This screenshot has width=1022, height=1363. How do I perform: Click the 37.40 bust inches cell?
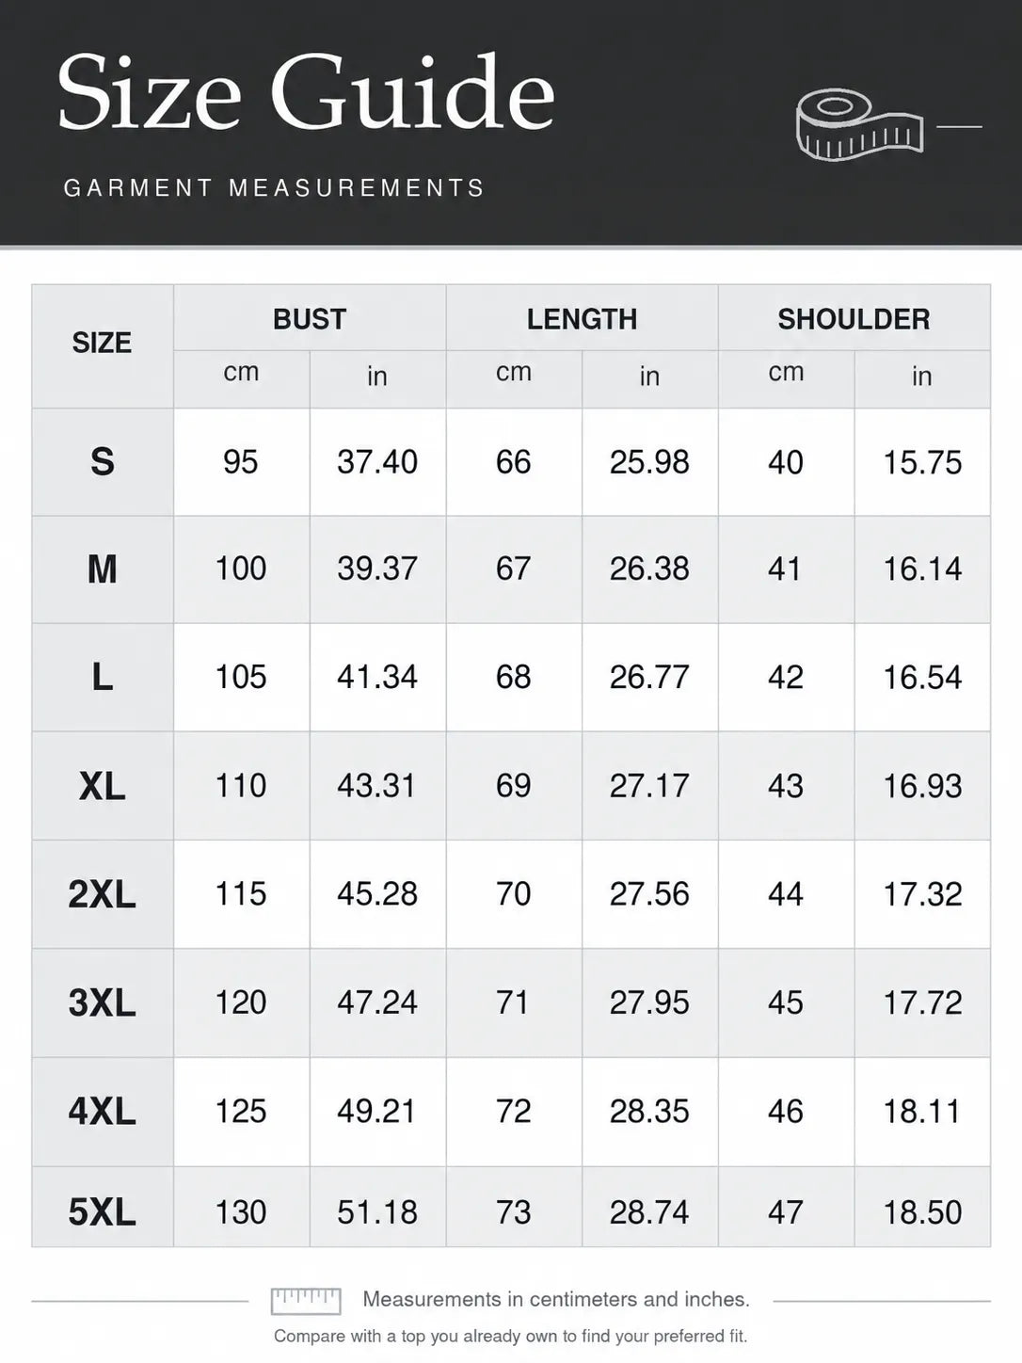click(377, 462)
